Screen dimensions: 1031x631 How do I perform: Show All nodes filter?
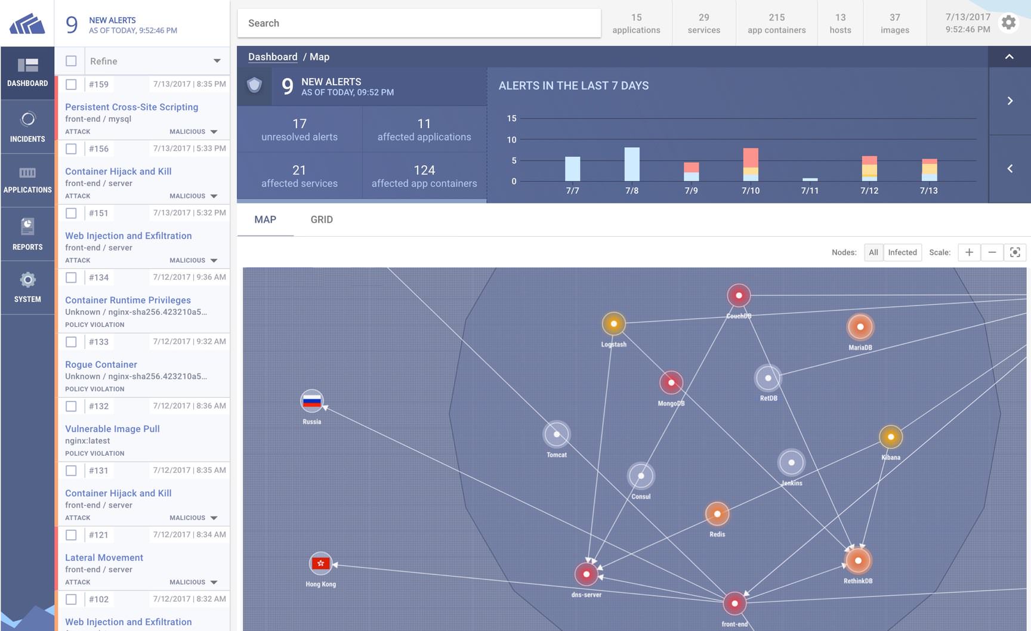tap(873, 252)
